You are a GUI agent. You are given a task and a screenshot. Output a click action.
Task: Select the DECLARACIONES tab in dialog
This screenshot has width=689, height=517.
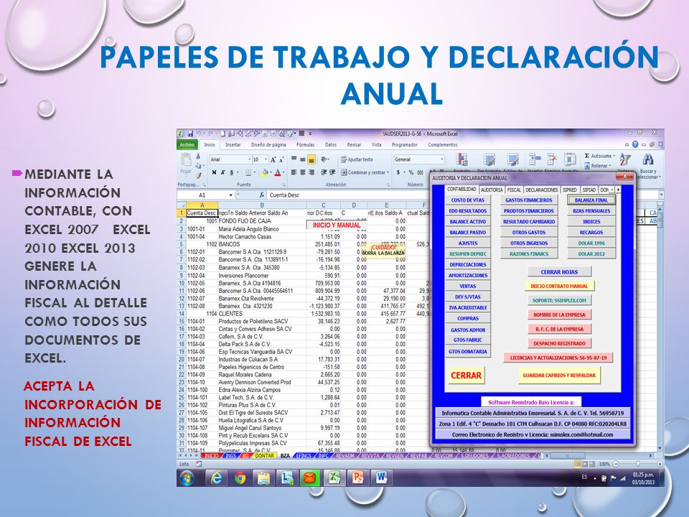542,190
